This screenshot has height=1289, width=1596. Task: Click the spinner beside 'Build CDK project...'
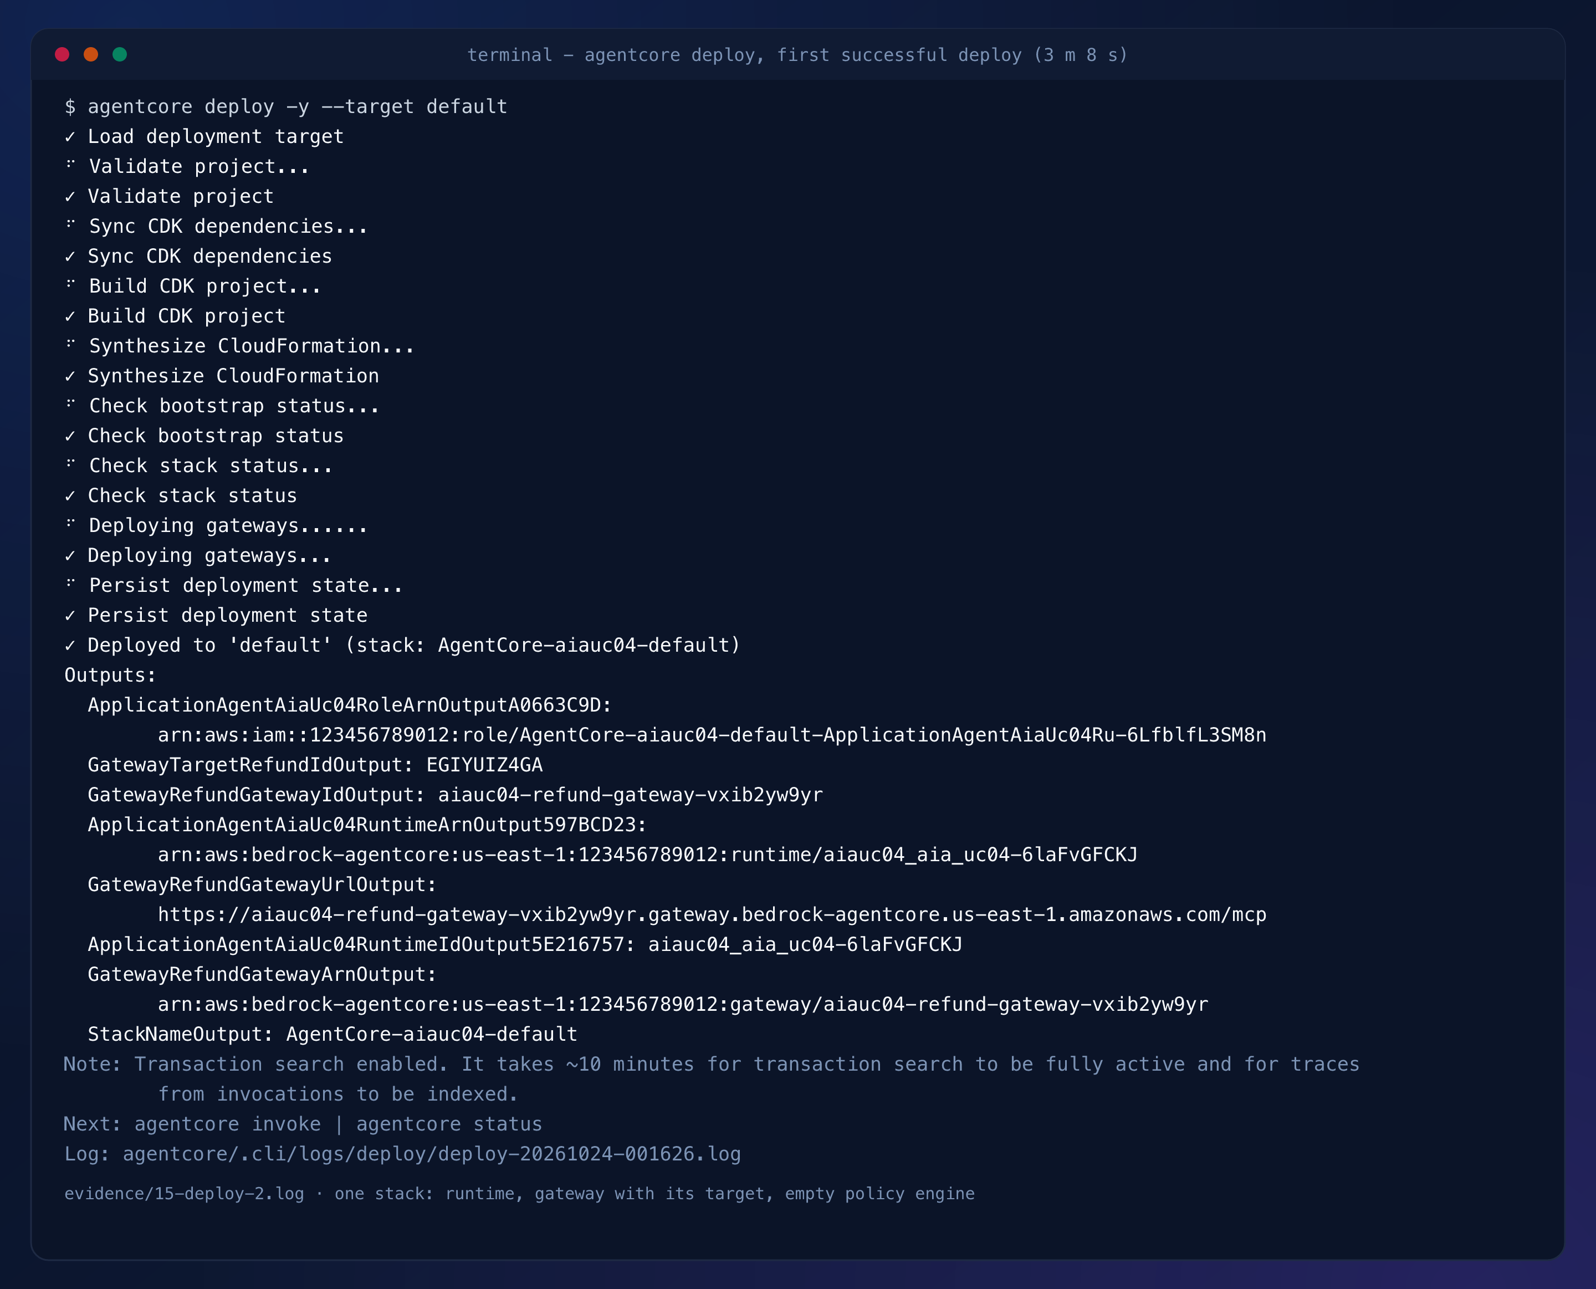pos(70,284)
